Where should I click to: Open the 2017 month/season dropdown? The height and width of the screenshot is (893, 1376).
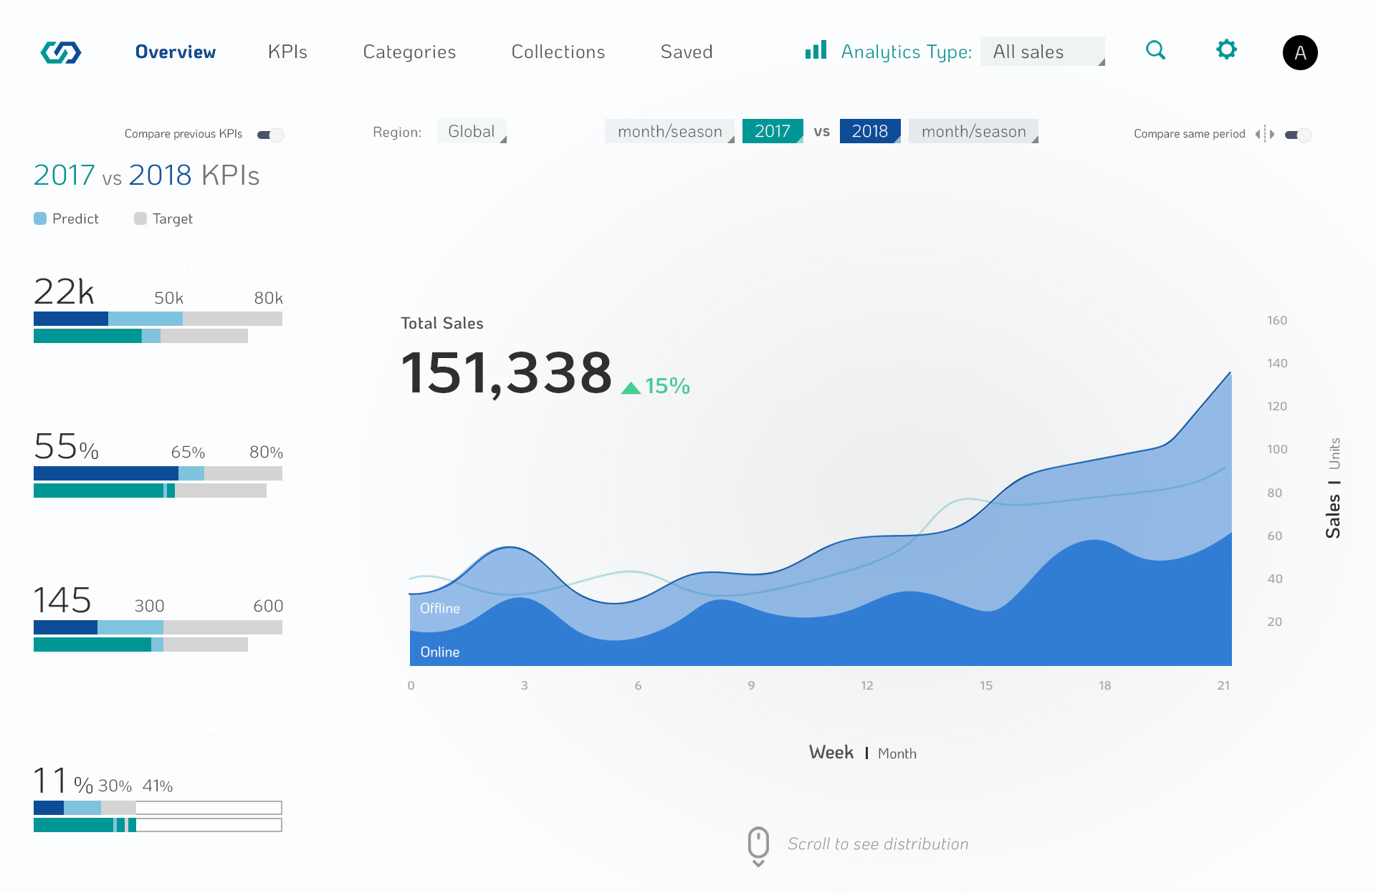(x=669, y=131)
